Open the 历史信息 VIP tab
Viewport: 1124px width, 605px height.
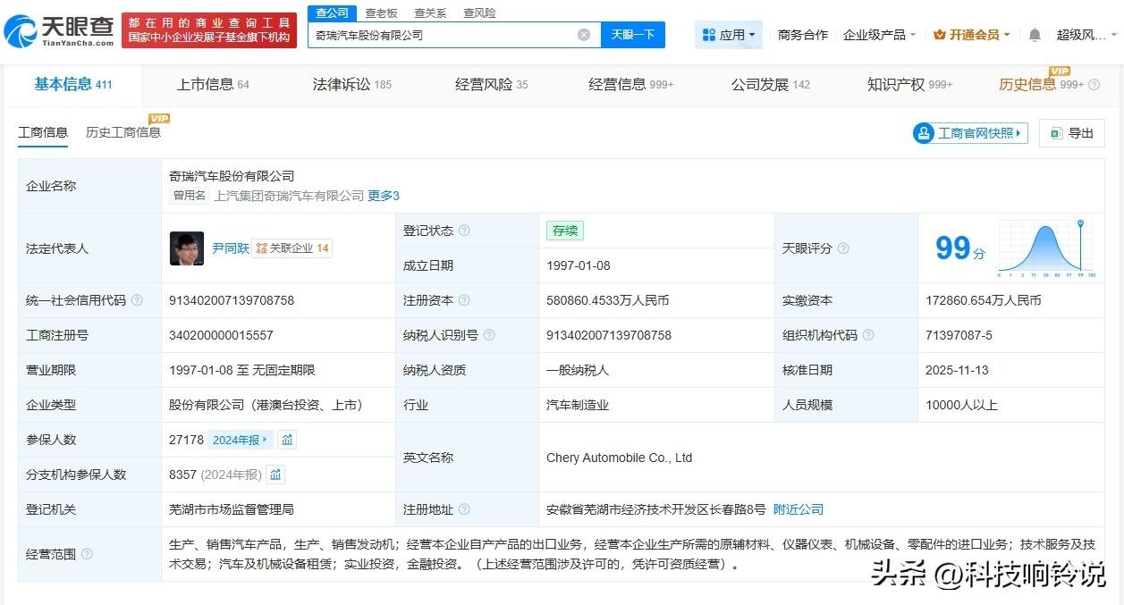coord(1042,85)
